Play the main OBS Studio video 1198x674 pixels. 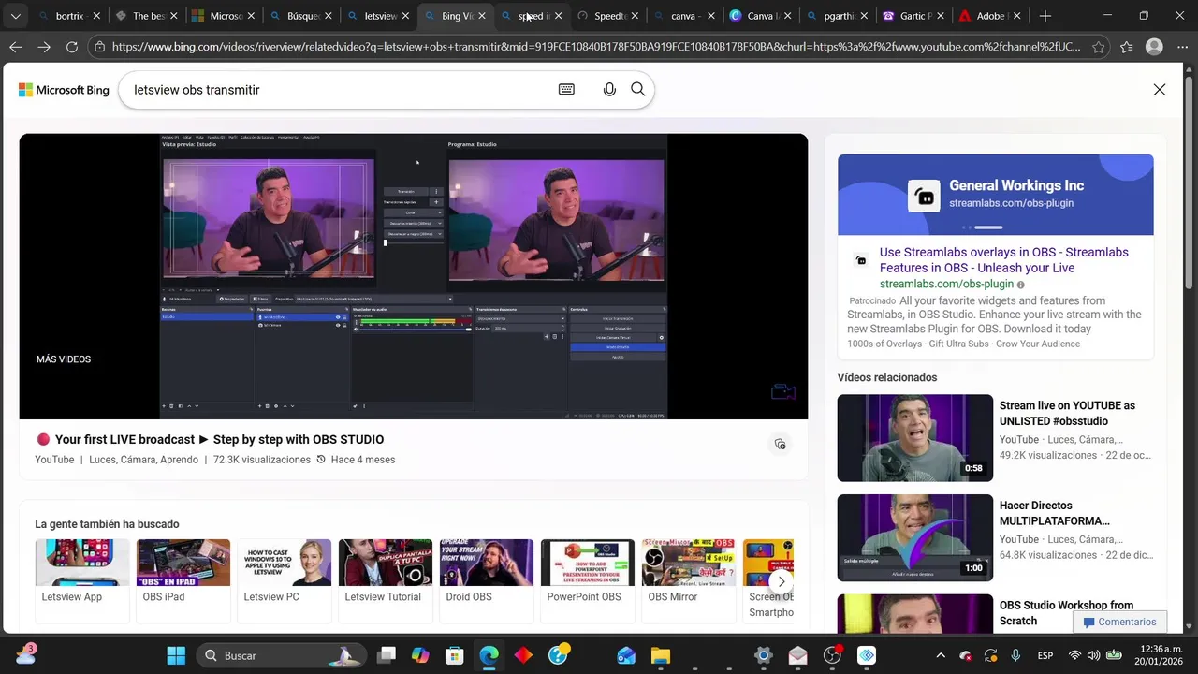413,276
